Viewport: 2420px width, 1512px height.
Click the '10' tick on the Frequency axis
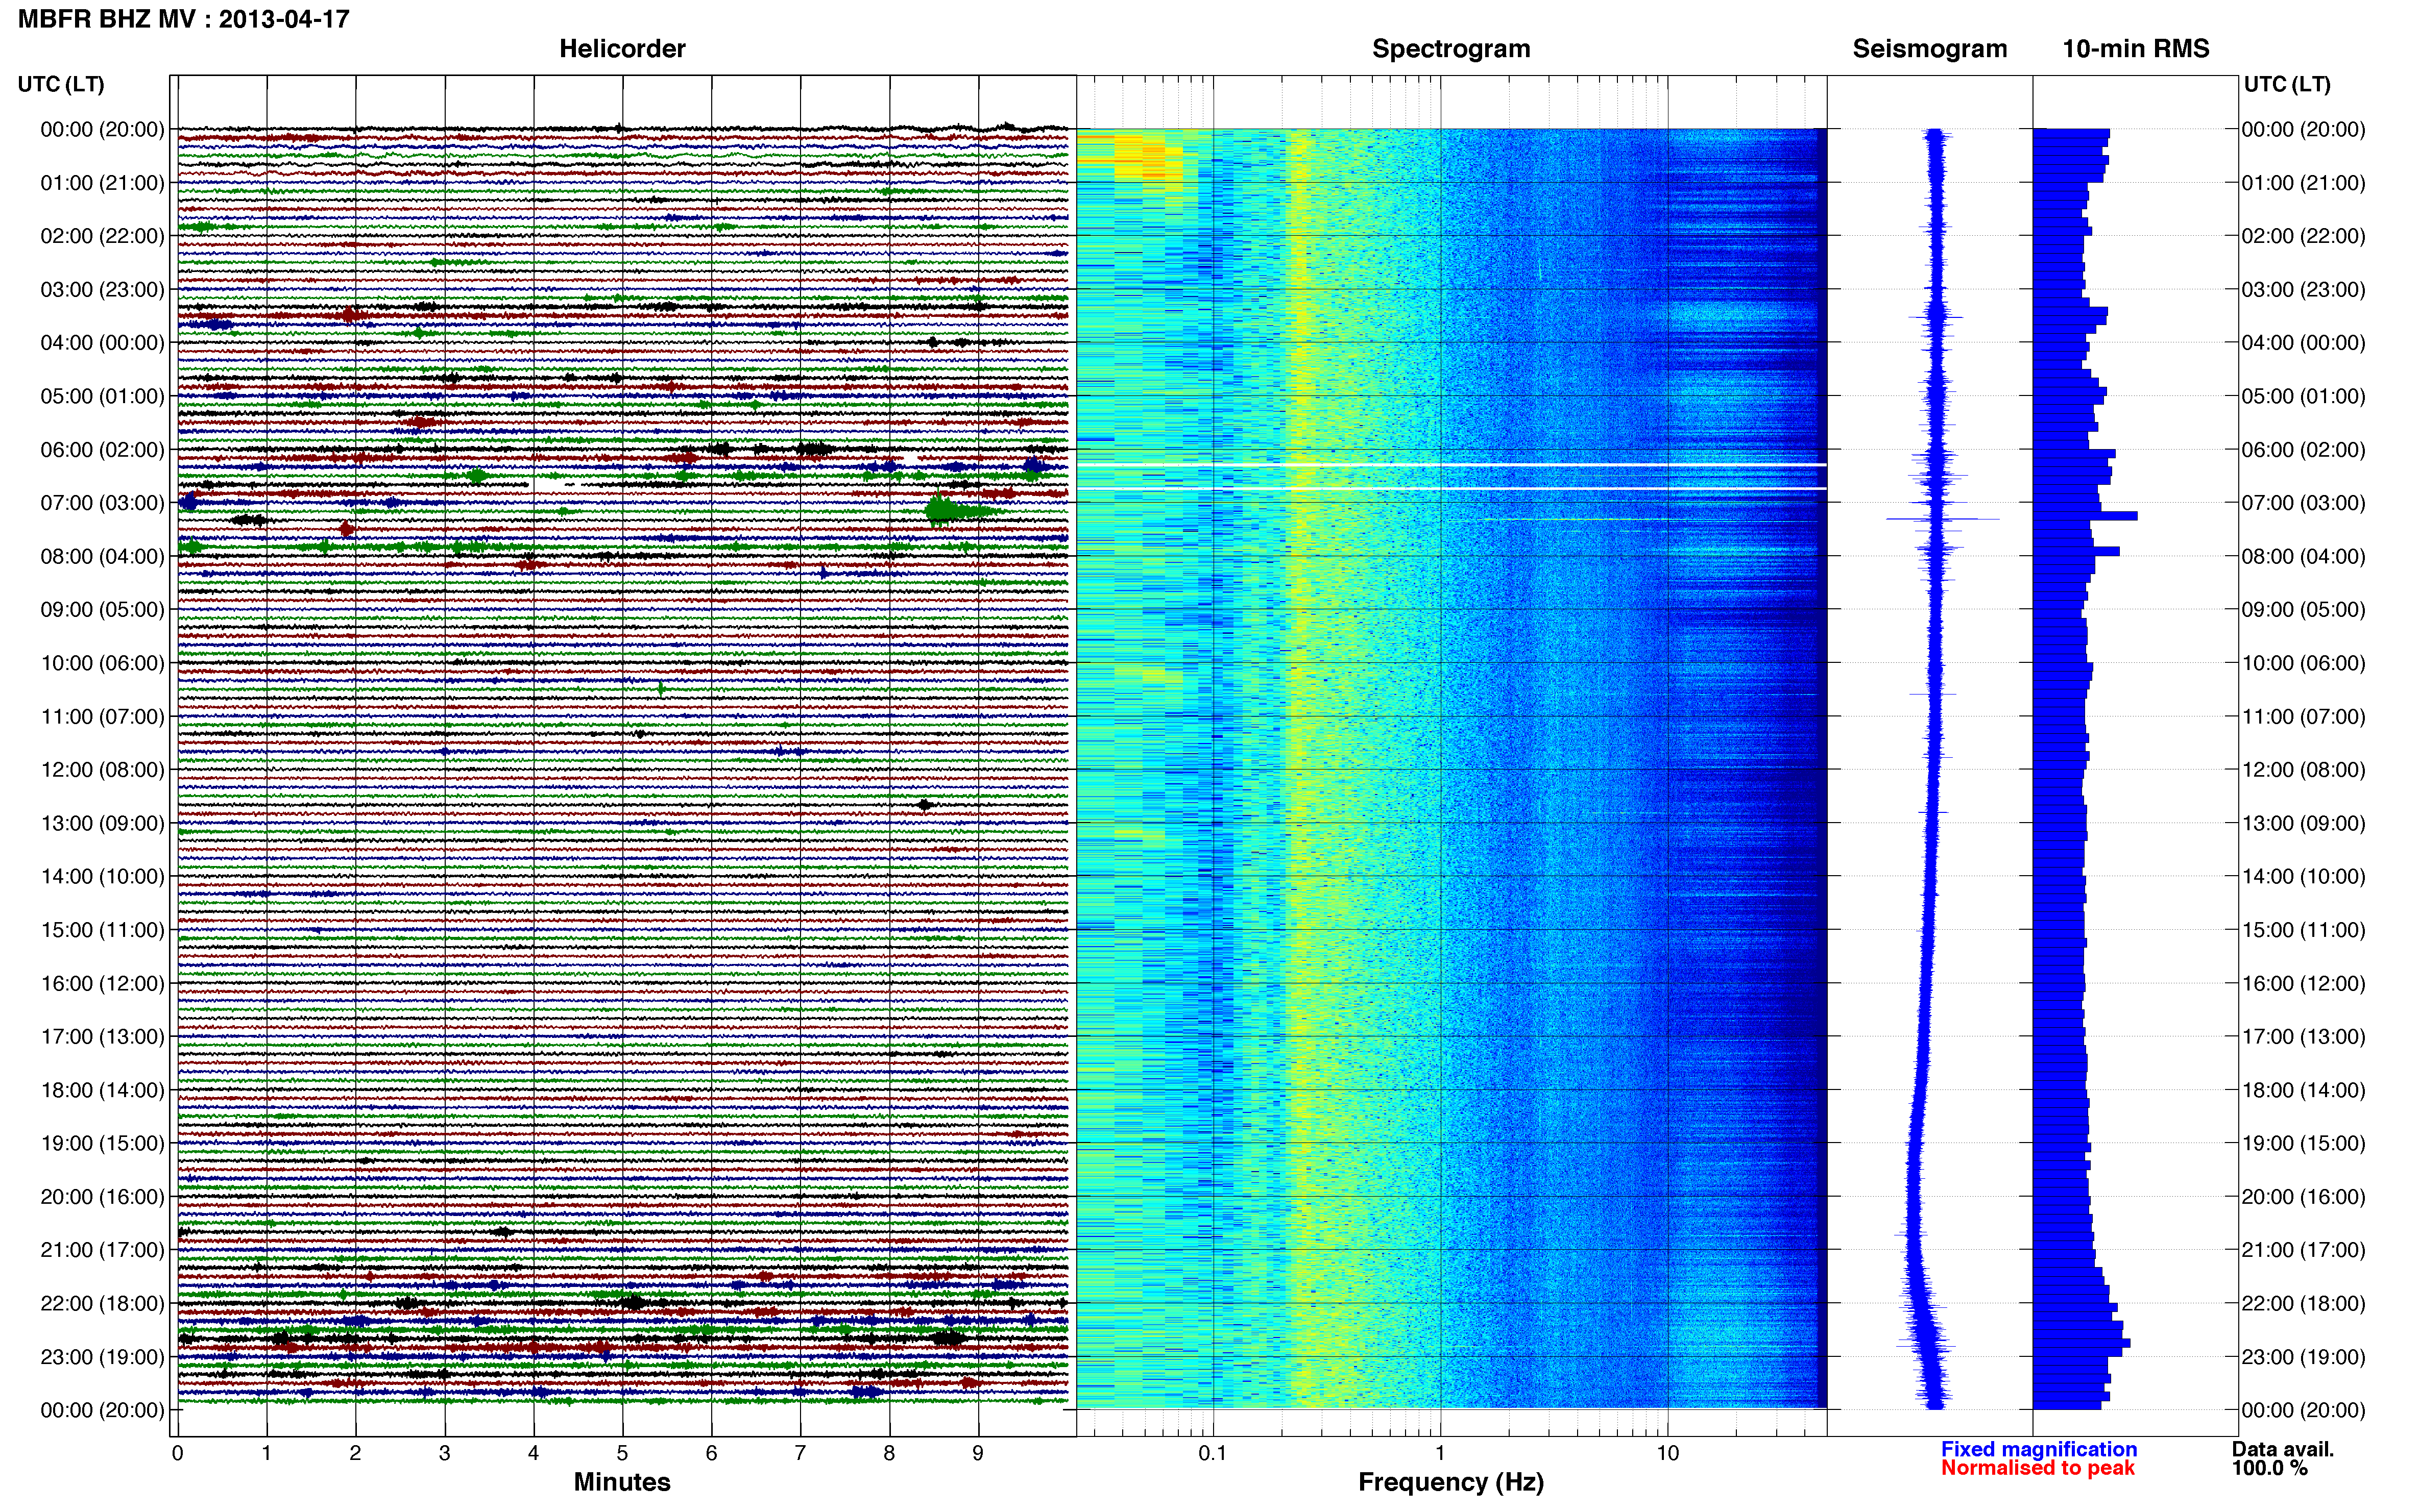pyautogui.click(x=1667, y=1454)
